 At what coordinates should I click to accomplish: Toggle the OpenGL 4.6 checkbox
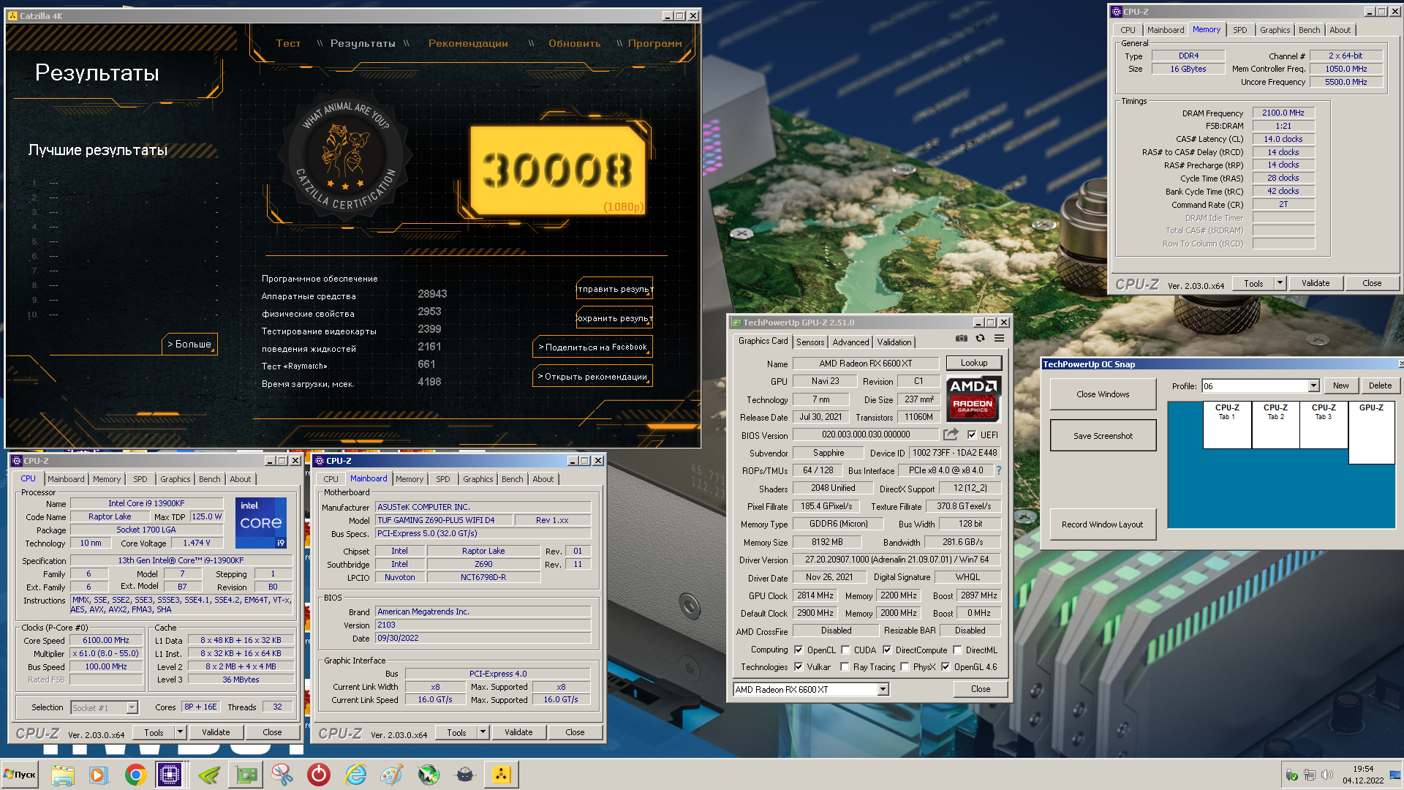946,666
